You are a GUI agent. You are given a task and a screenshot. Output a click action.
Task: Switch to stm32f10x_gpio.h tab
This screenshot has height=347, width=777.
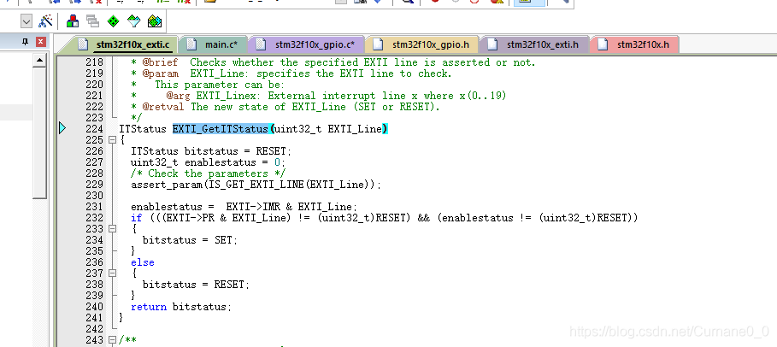pyautogui.click(x=421, y=44)
